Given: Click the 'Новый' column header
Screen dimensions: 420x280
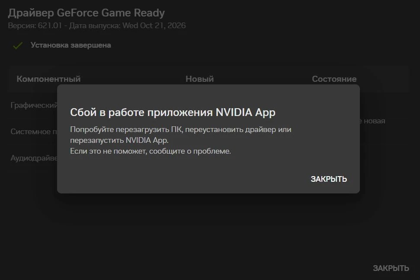Looking at the screenshot, I should click(x=199, y=79).
